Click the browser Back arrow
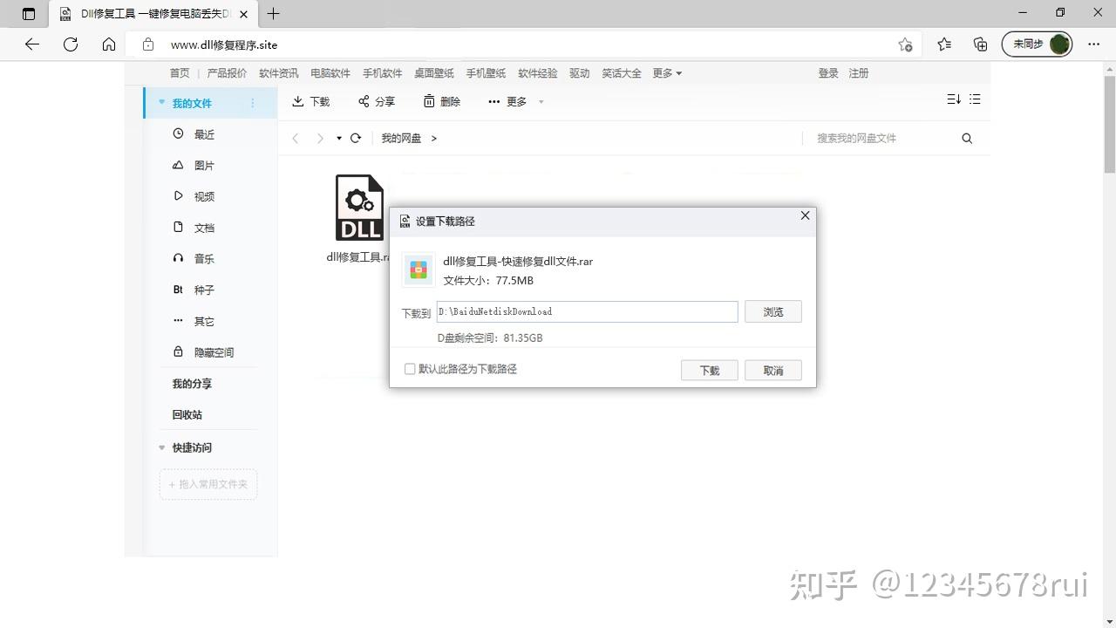Image resolution: width=1116 pixels, height=628 pixels. [32, 44]
